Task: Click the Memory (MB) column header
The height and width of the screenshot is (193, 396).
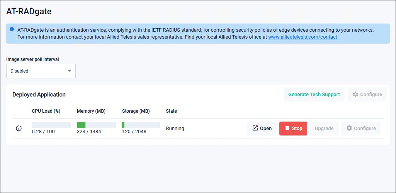Action: [91, 111]
